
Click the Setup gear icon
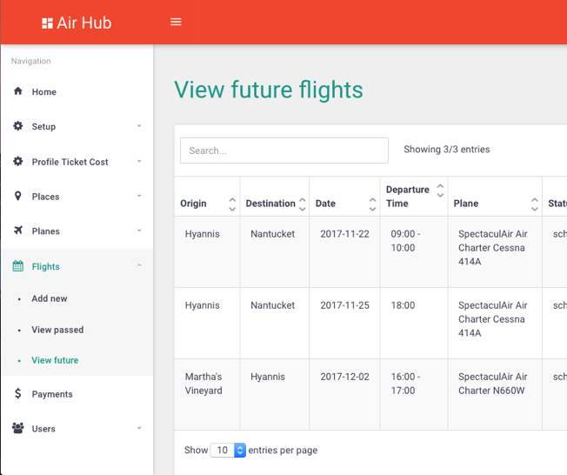coord(18,126)
